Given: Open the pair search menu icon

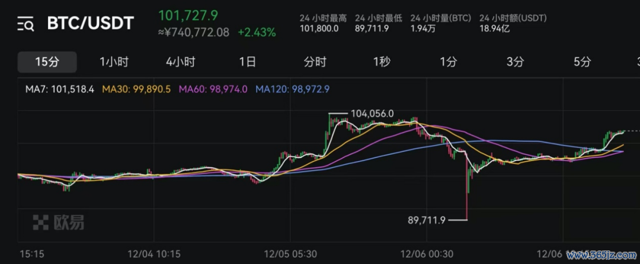Looking at the screenshot, I should click(25, 24).
